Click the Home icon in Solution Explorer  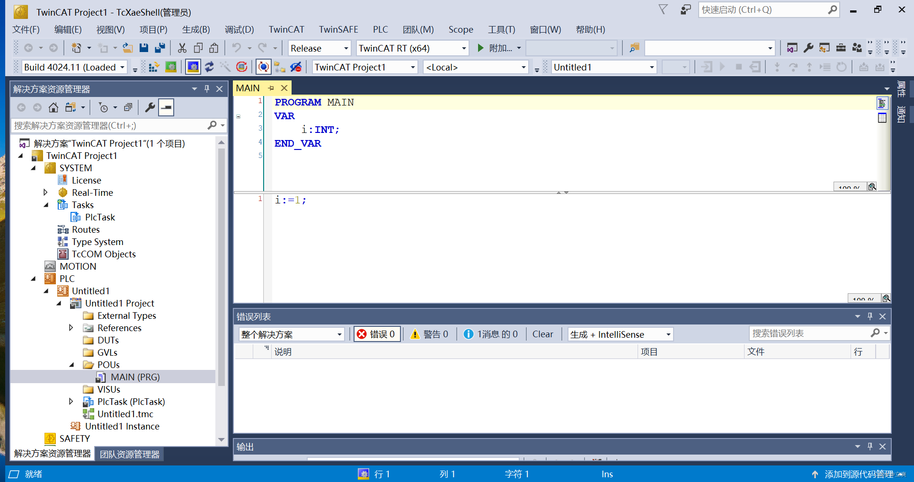53,107
